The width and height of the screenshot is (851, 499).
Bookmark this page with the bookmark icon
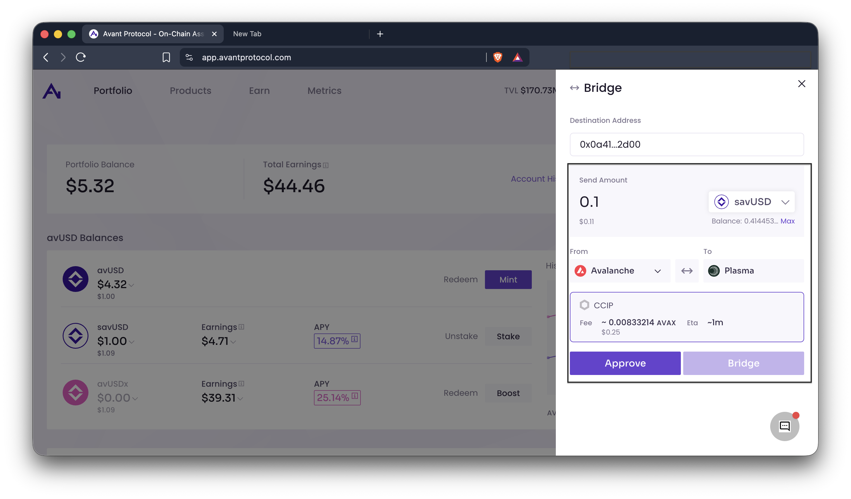point(166,57)
